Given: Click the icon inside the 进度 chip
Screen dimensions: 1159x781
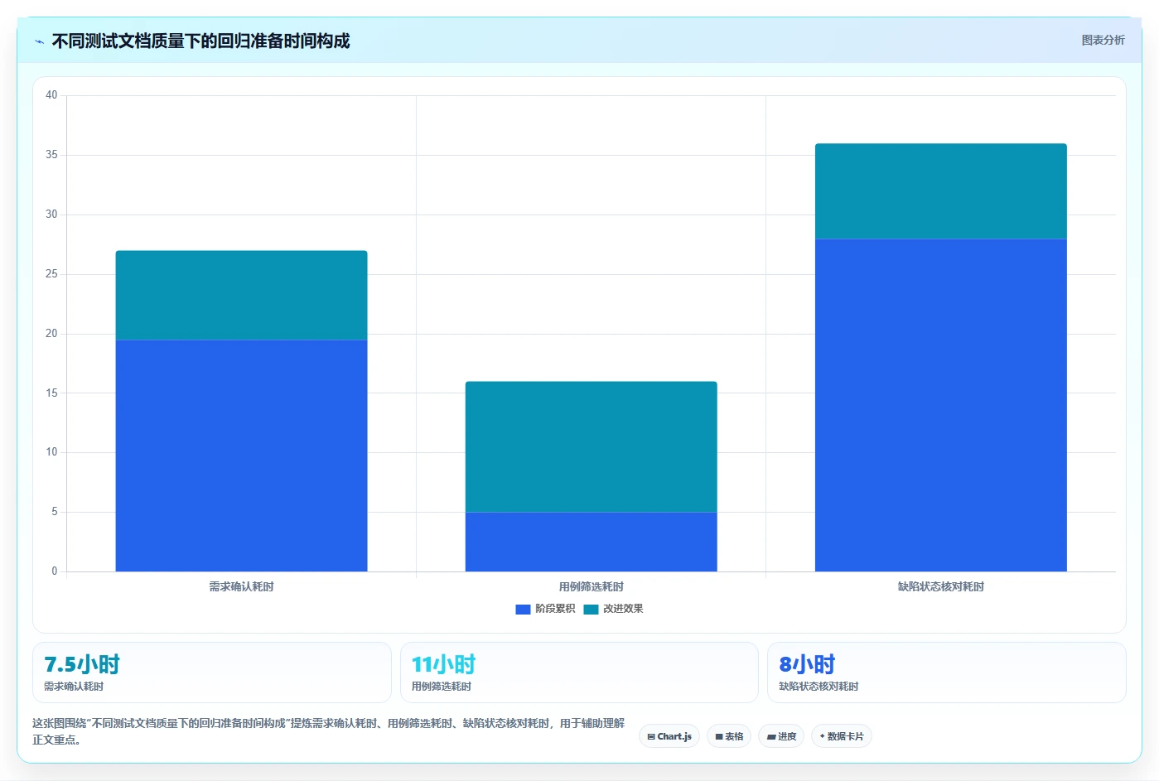Looking at the screenshot, I should 771,736.
